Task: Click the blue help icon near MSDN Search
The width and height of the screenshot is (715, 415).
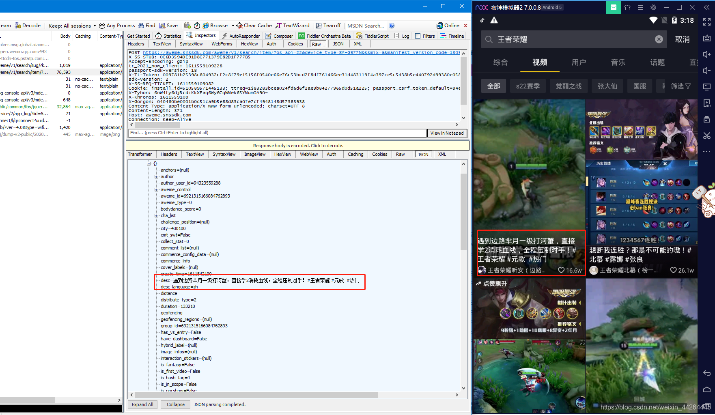Action: (392, 26)
